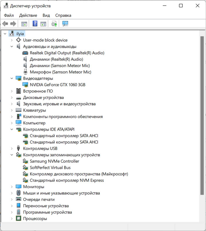Screen dimensions: 206x231
Task: Open the Вид menu
Action: point(46,15)
